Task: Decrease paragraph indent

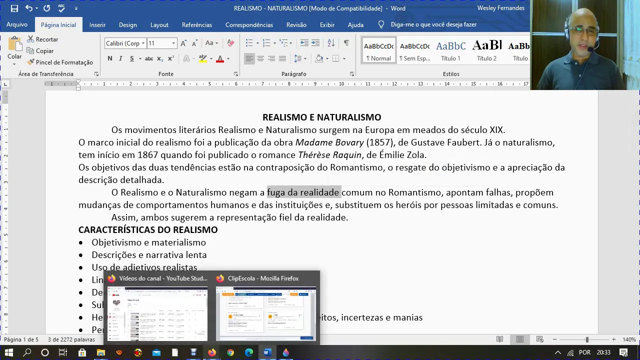Action: (x=304, y=43)
